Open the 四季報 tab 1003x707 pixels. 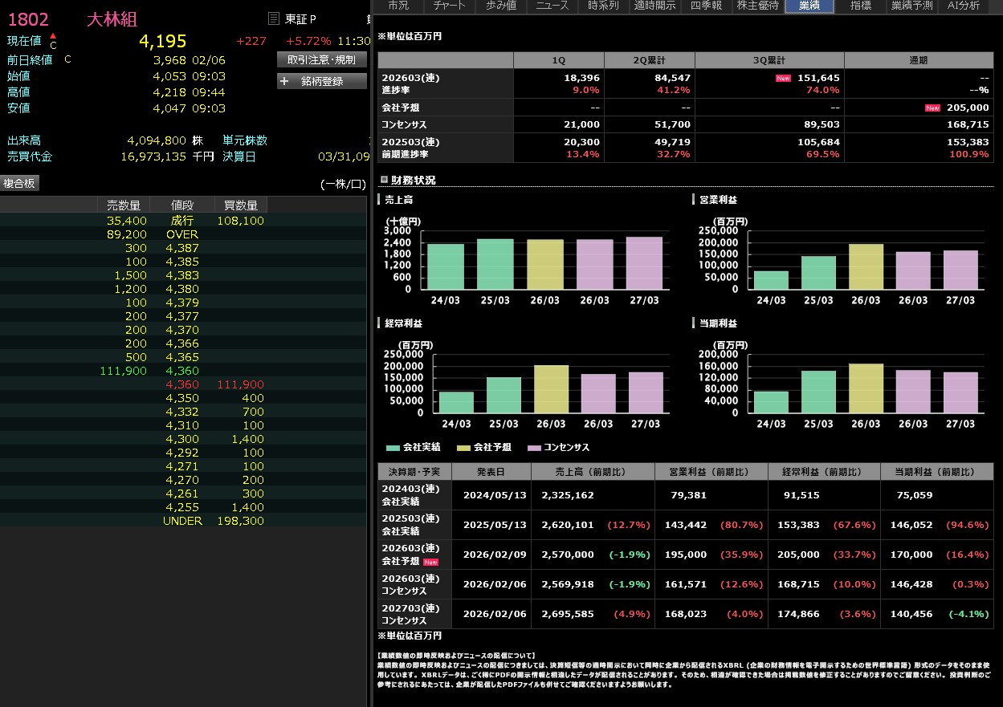[x=707, y=6]
